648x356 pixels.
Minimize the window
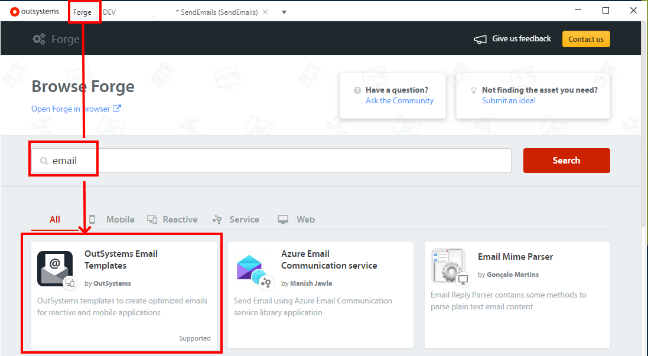[578, 11]
